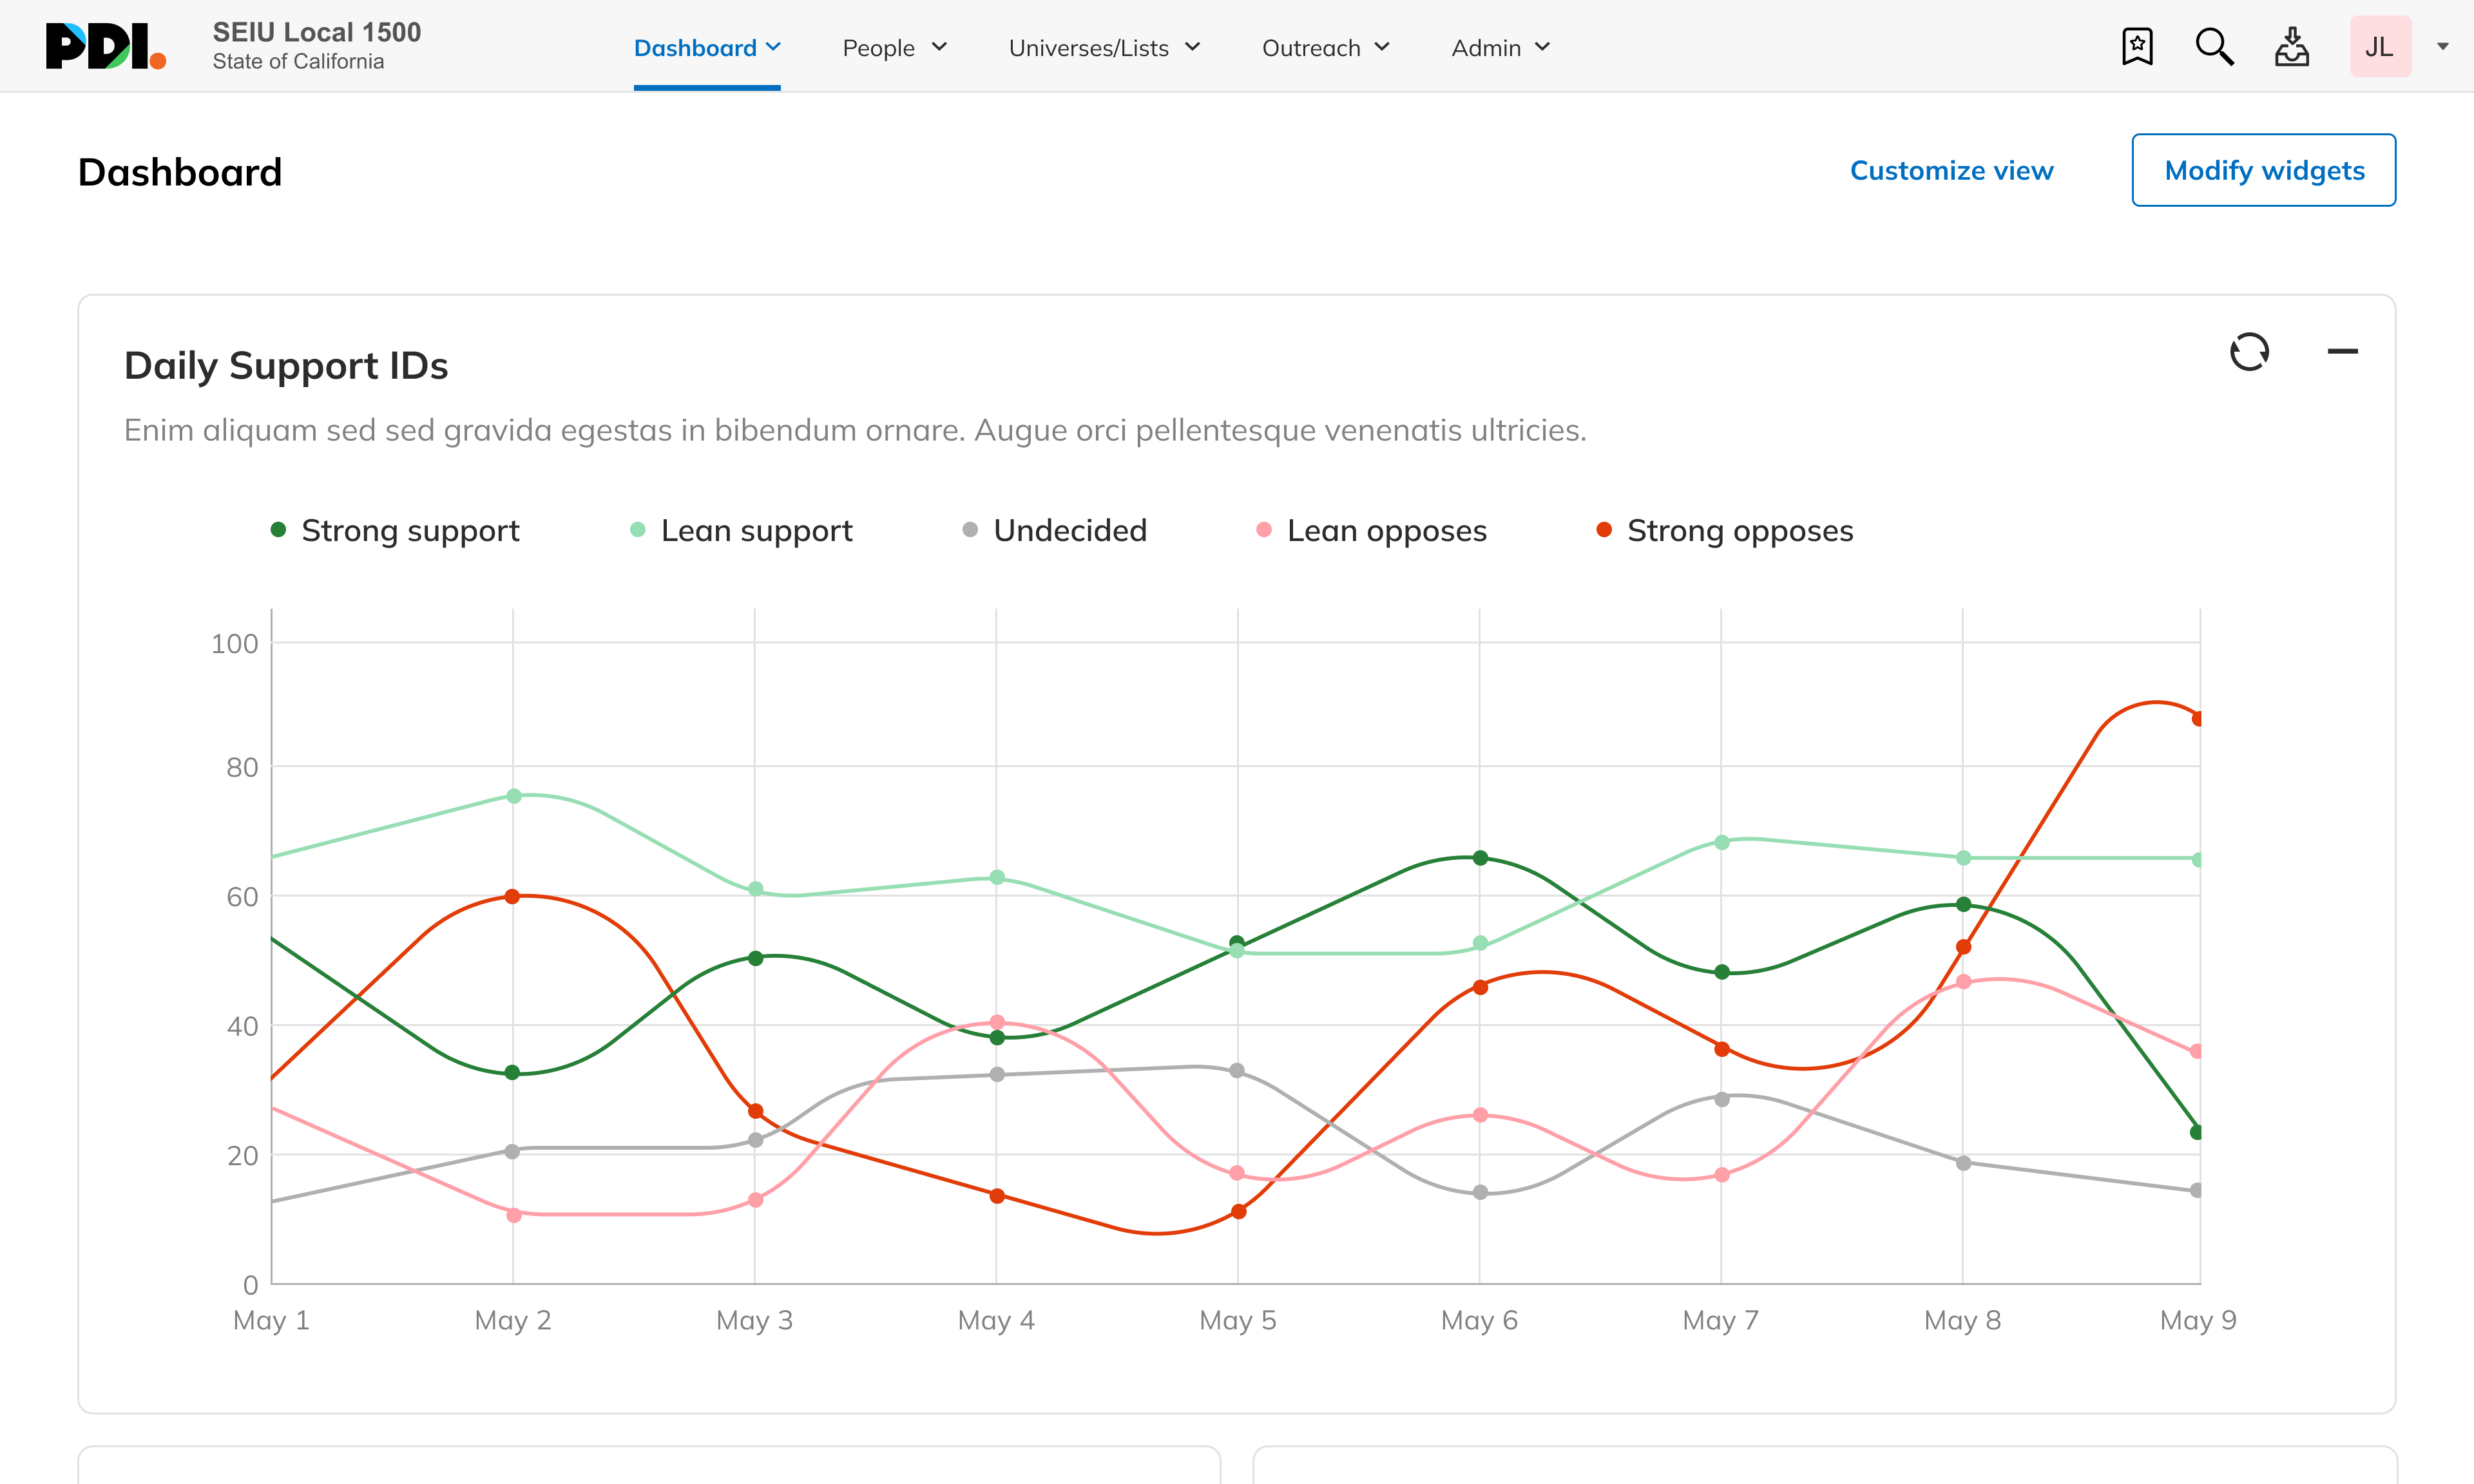Viewport: 2474px width, 1484px height.
Task: Toggle the Lean support legend series
Action: coord(741,530)
